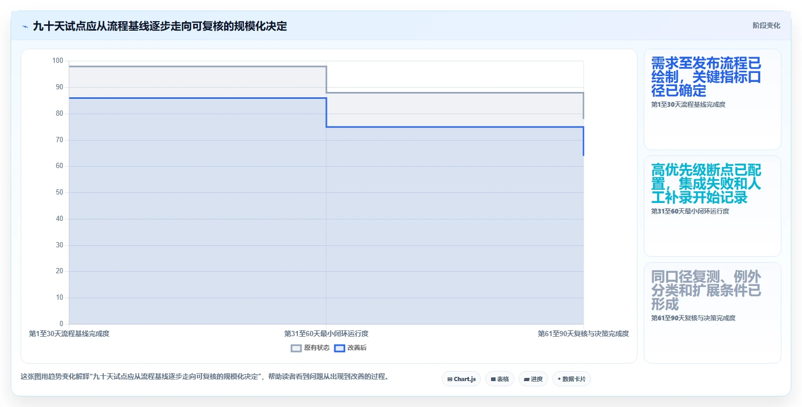Click the 原有状态 legend label
Viewport: 802px width, 407px height.
317,348
